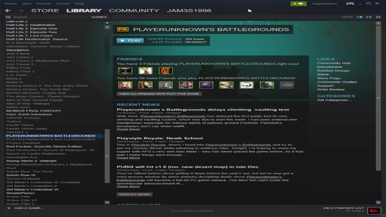The image size is (386, 217).
Task: Open Big Picture controller icon
Action: pyautogui.click(x=350, y=4)
